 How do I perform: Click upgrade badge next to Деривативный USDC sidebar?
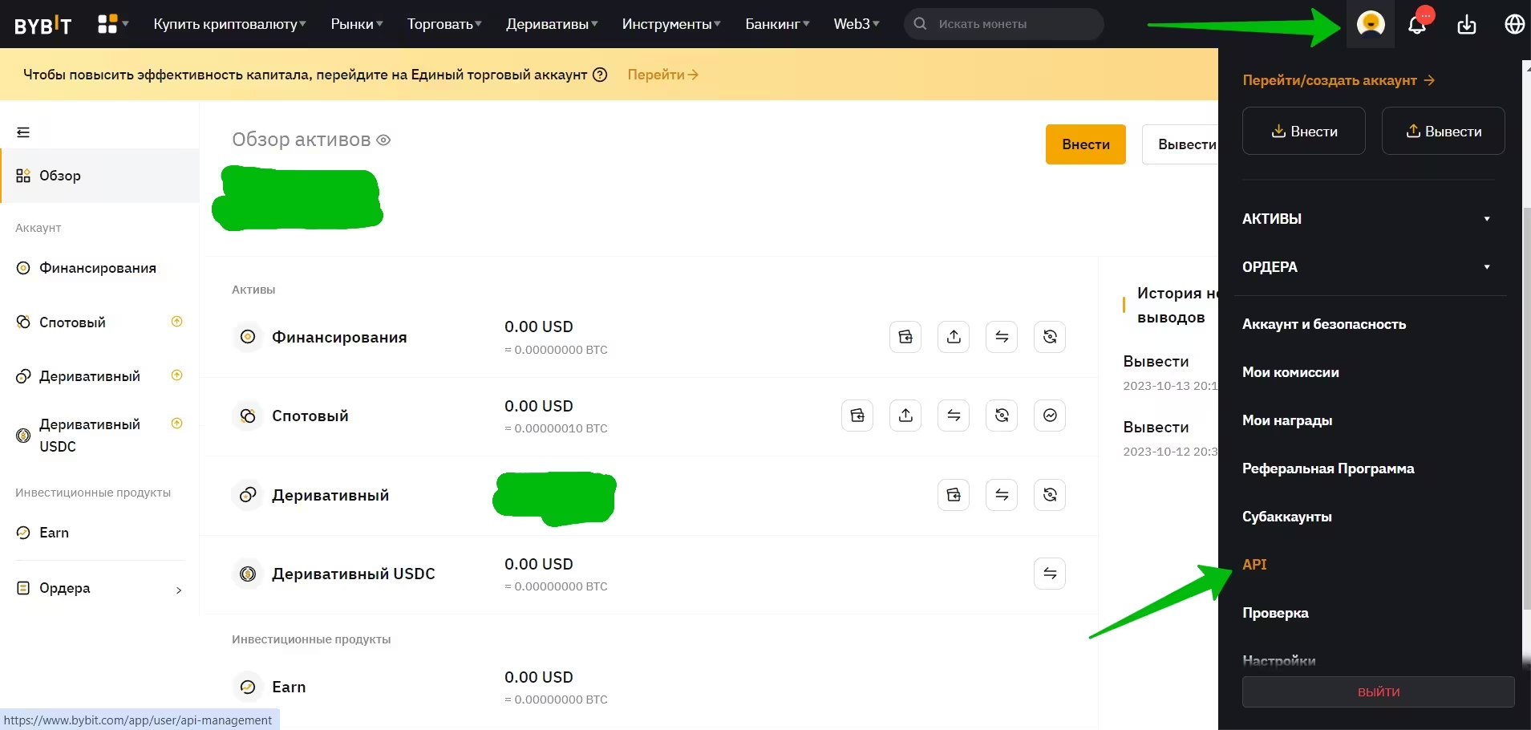[177, 424]
